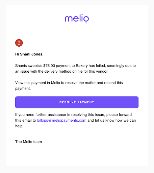Click the "Shanis sweets's" company name
The height and width of the screenshot is (173, 154).
point(29,66)
